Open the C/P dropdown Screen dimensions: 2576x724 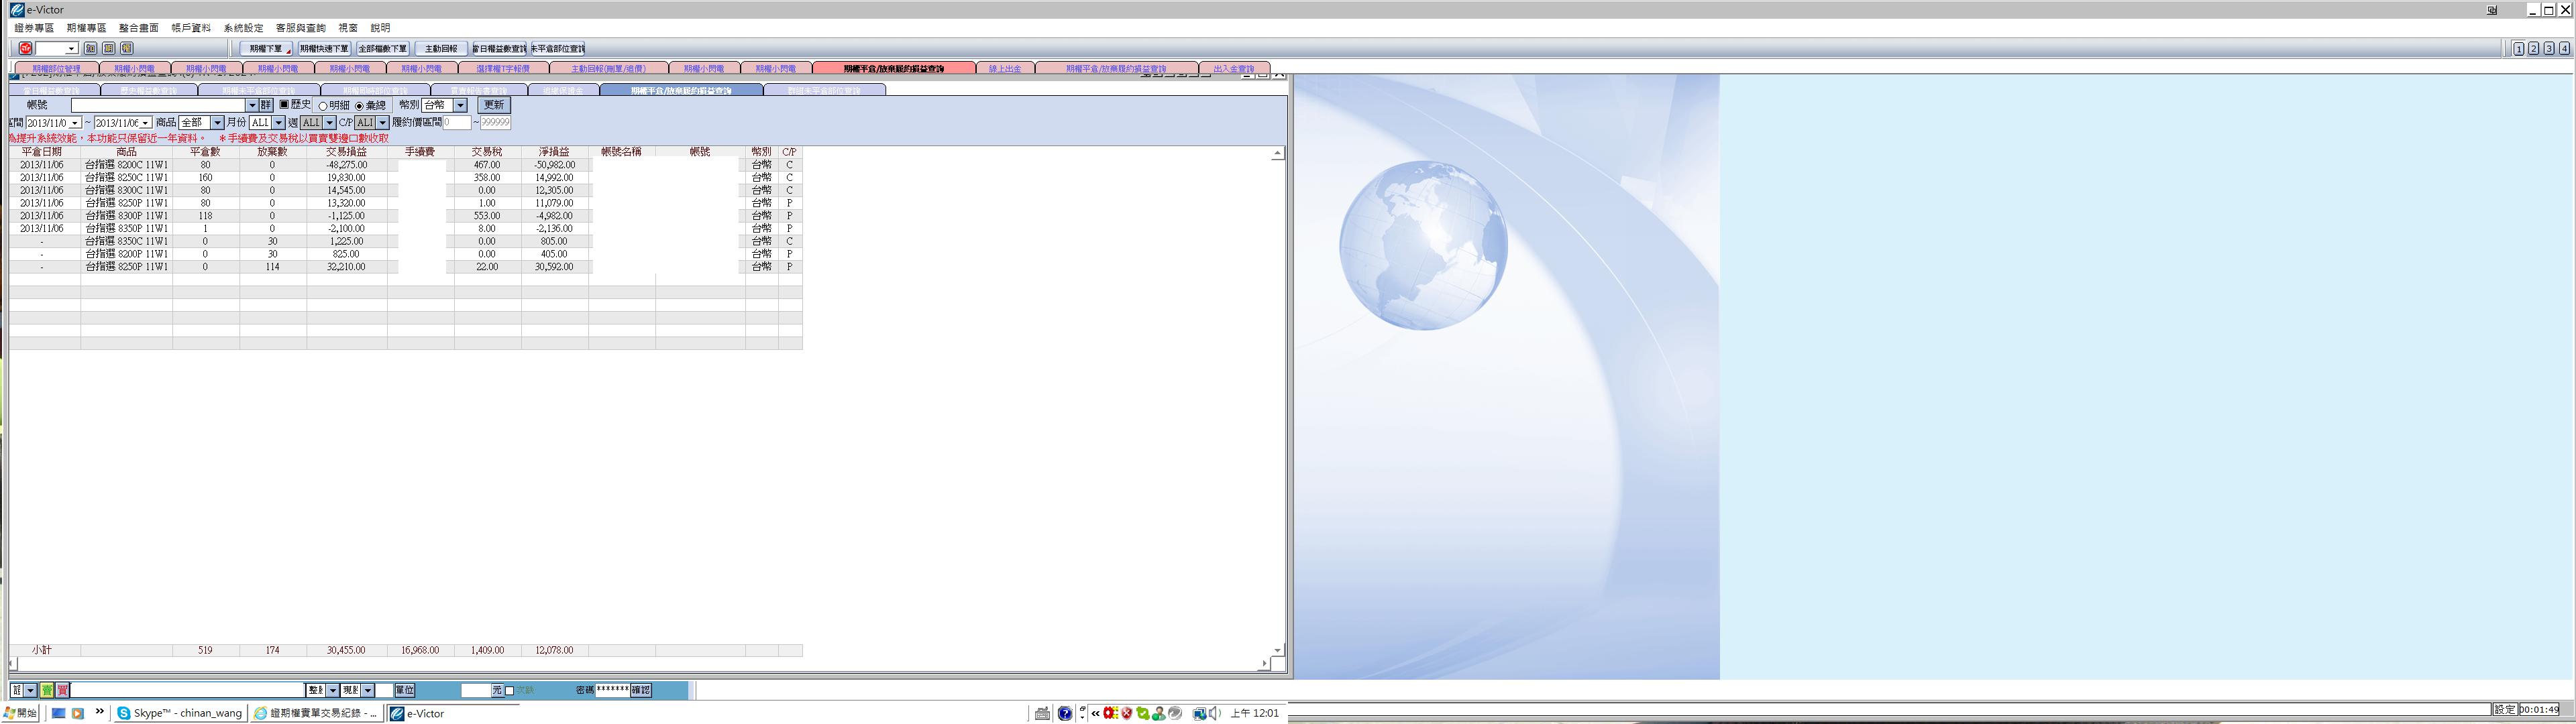382,123
